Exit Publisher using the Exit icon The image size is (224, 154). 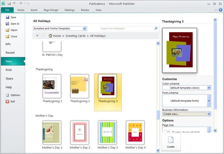[x=8, y=101]
